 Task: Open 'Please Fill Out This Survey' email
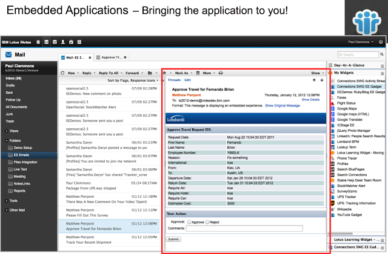point(109,213)
